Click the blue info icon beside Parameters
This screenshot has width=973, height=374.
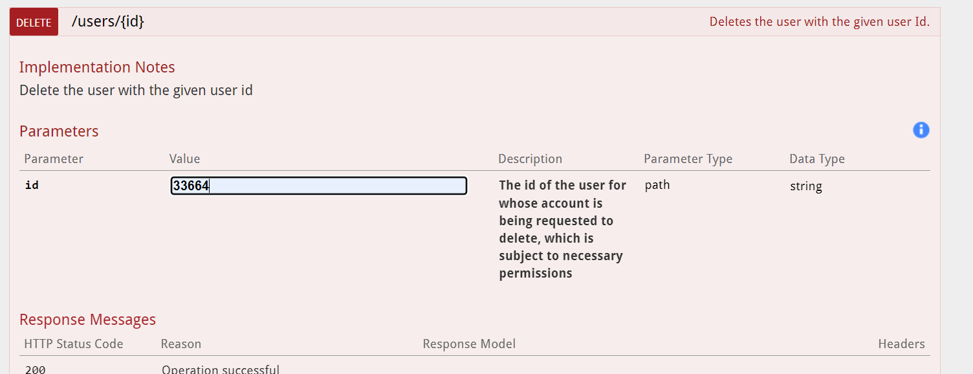click(x=921, y=130)
